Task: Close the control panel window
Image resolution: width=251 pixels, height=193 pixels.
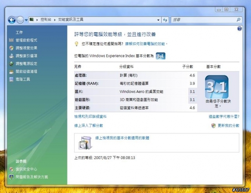Action: 236,9
